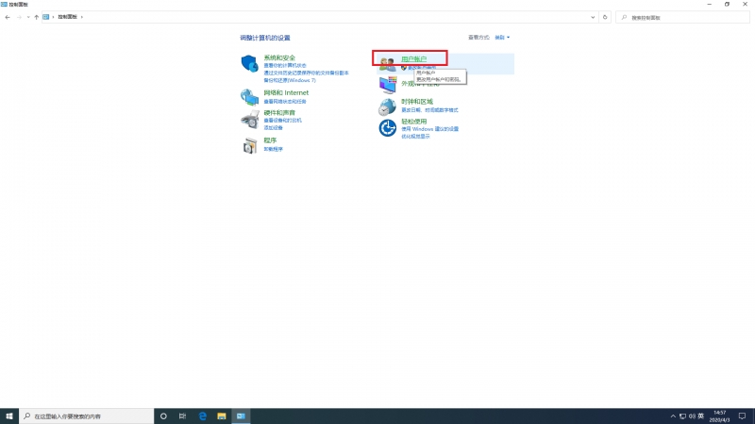Expand chevron after 控制面板 breadcrumb

point(82,17)
